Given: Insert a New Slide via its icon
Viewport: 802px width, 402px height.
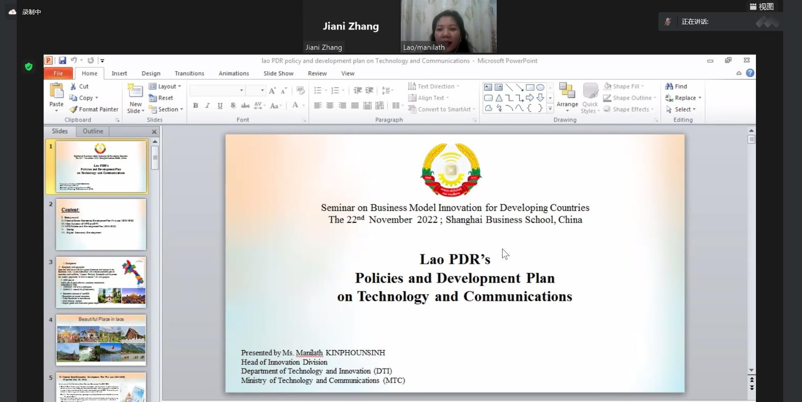Looking at the screenshot, I should [x=135, y=91].
